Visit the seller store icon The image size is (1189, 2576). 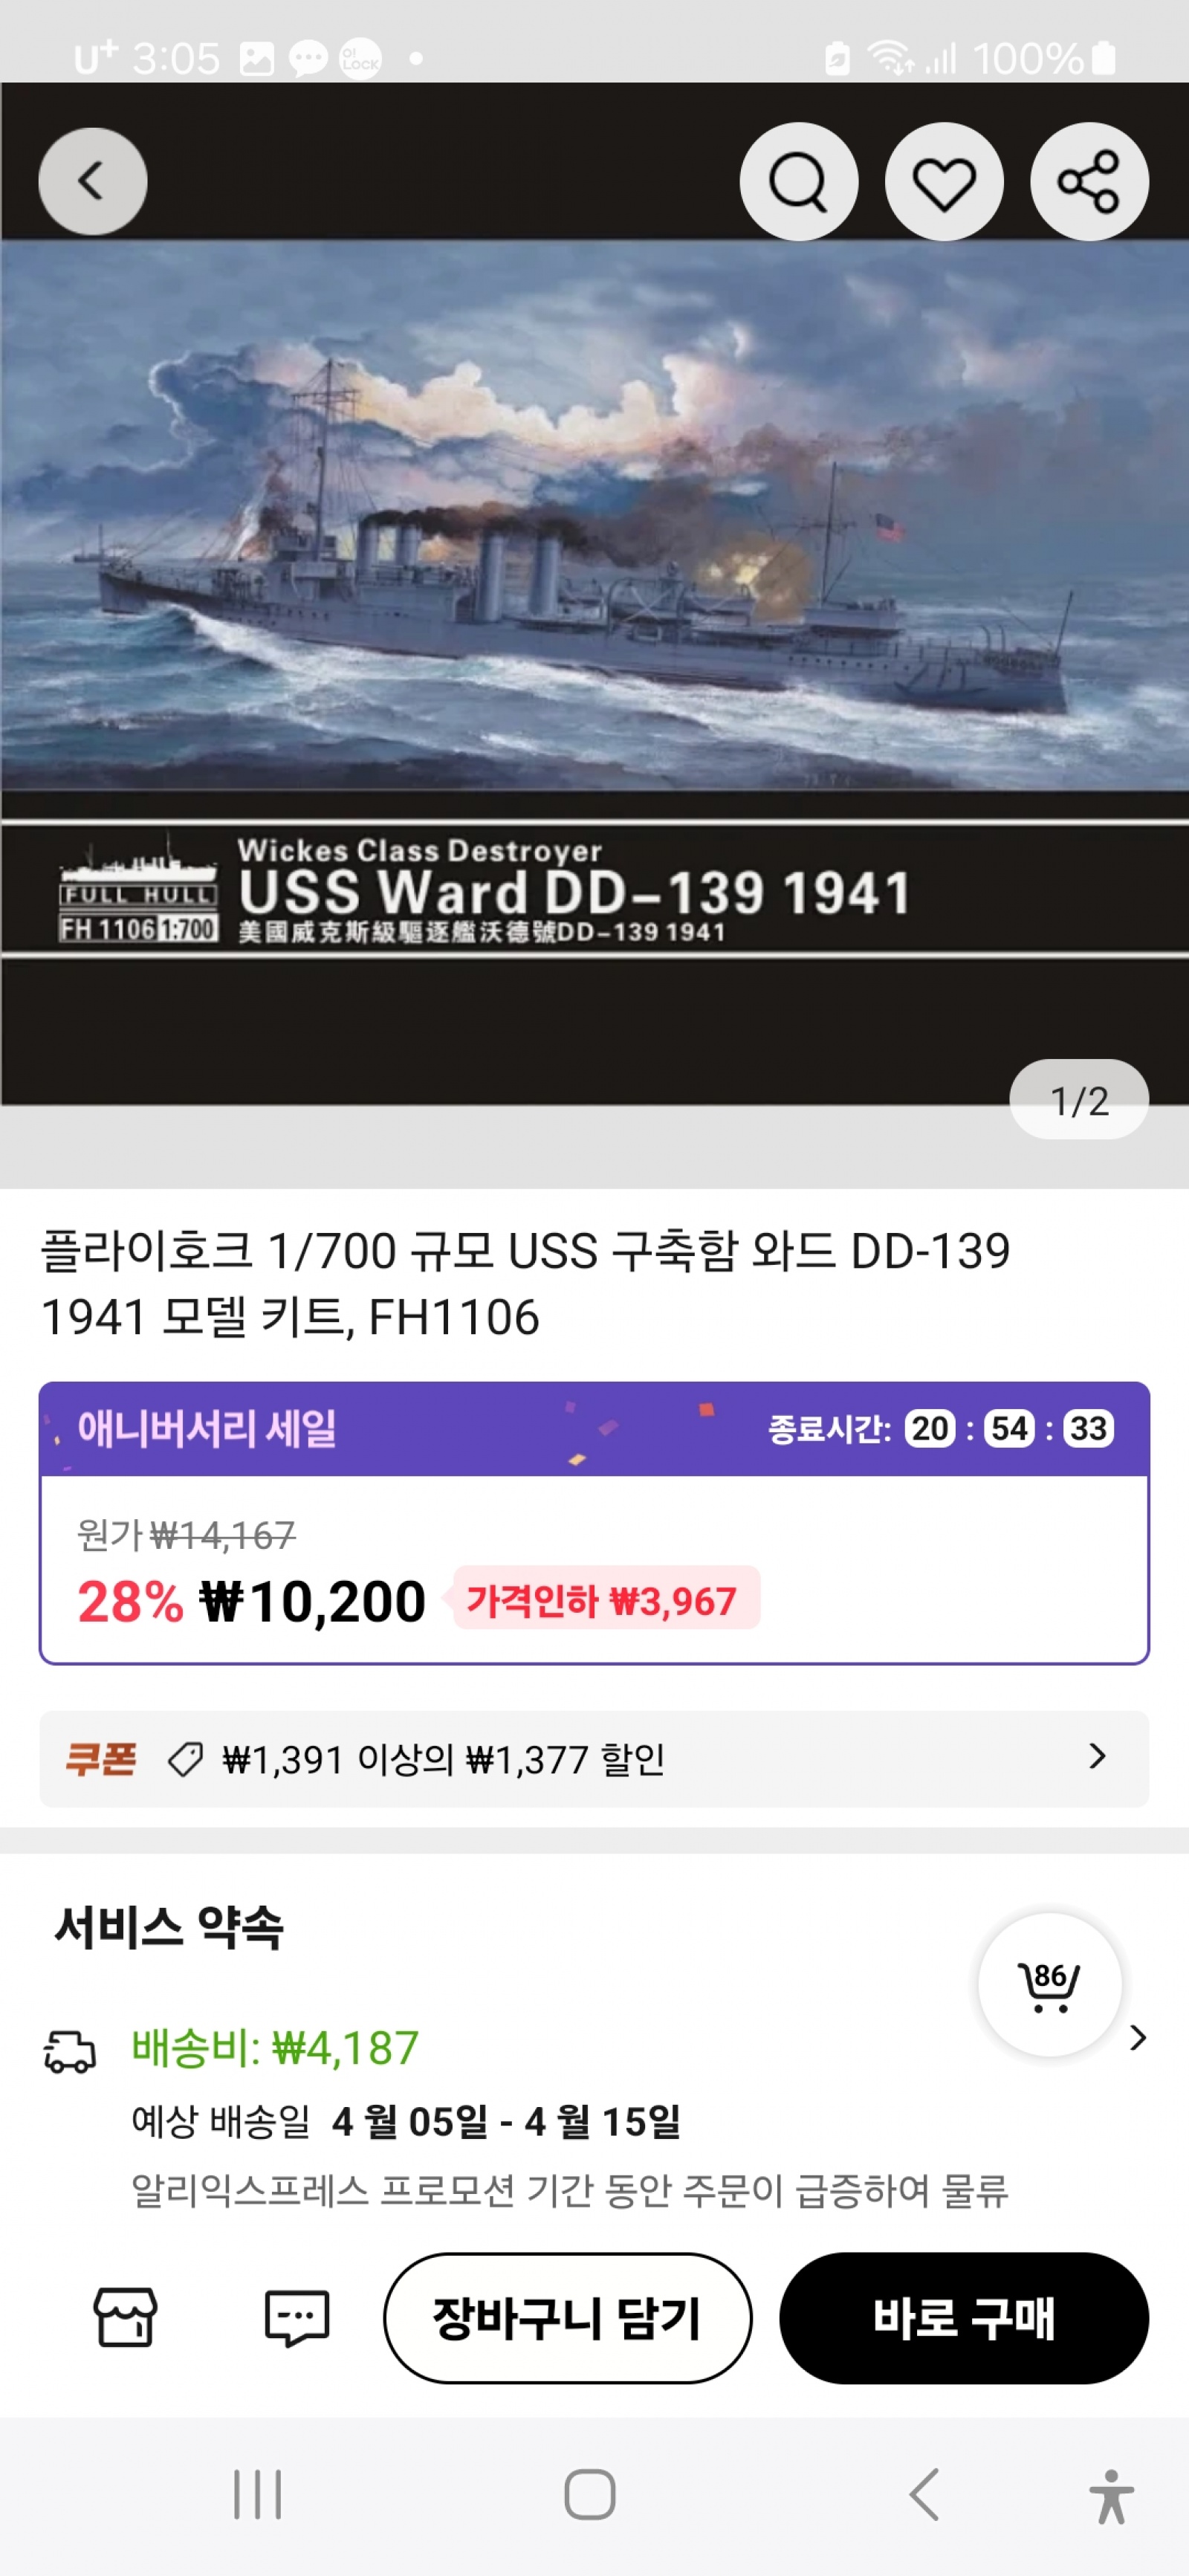pyautogui.click(x=125, y=2317)
